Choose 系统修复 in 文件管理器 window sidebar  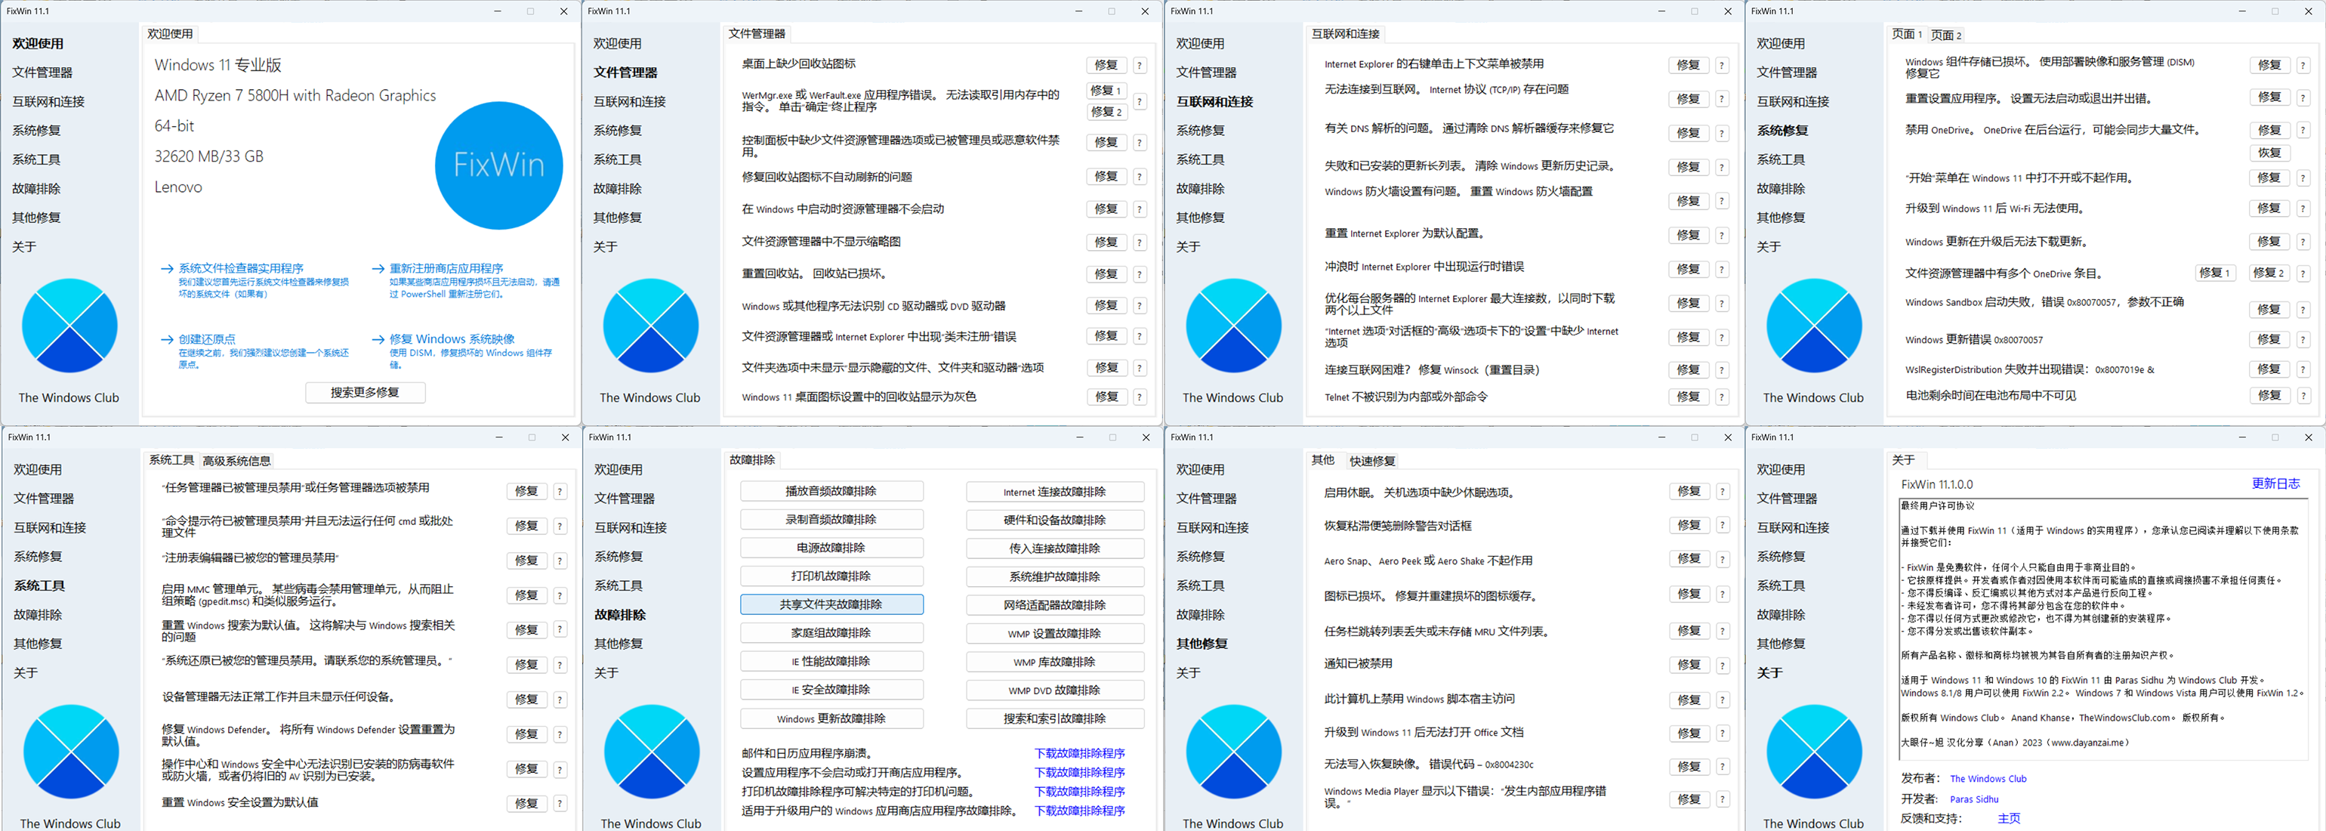click(618, 130)
